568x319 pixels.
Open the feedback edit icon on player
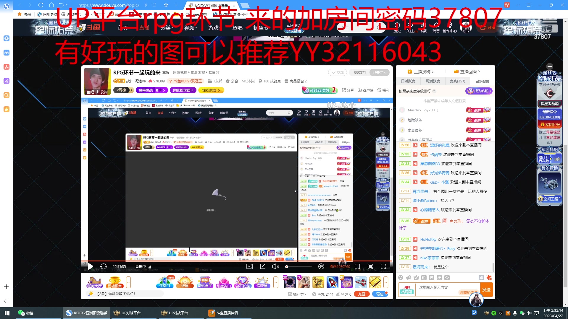(263, 266)
